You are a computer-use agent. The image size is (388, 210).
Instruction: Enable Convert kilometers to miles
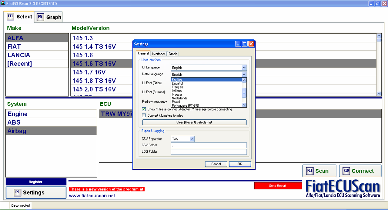point(144,115)
